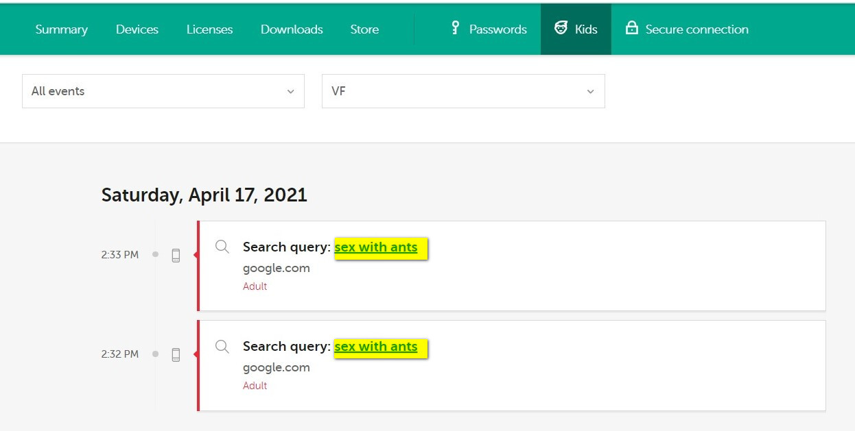
Task: Switch to the Devices tab
Action: click(137, 29)
